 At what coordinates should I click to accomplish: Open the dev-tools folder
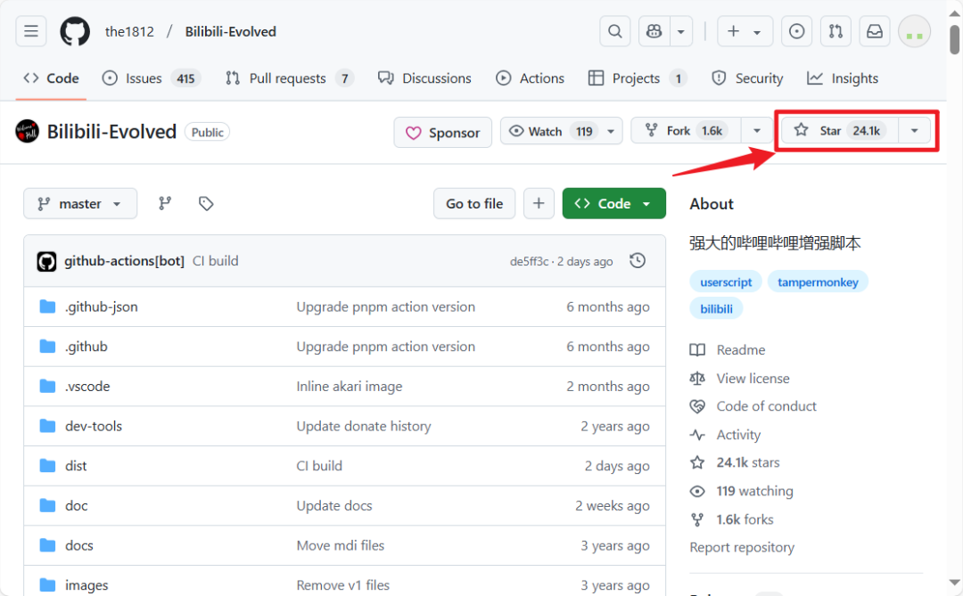(x=94, y=426)
